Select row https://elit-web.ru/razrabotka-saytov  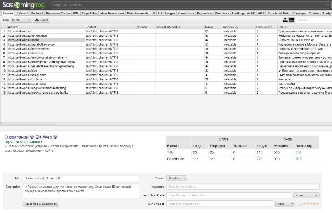pyautogui.click(x=166, y=44)
